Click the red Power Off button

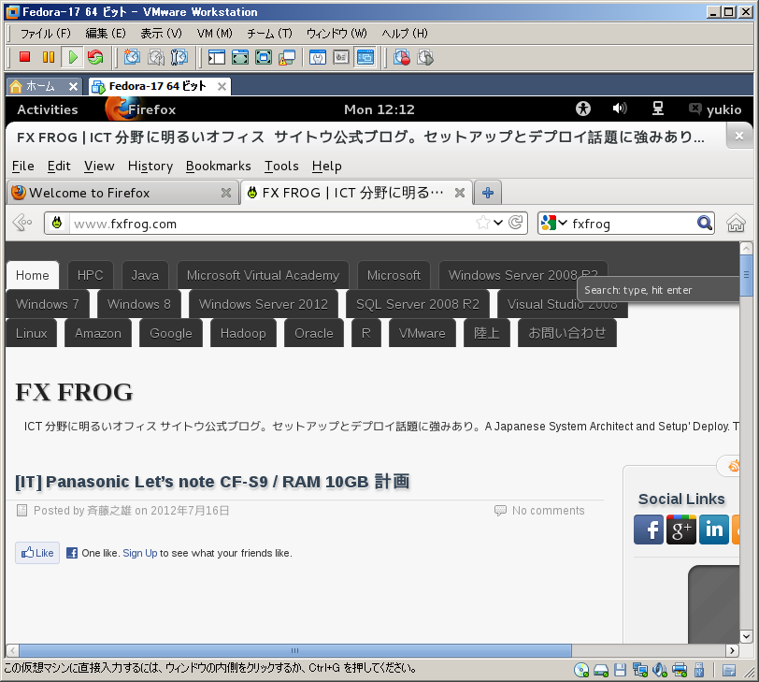click(25, 57)
